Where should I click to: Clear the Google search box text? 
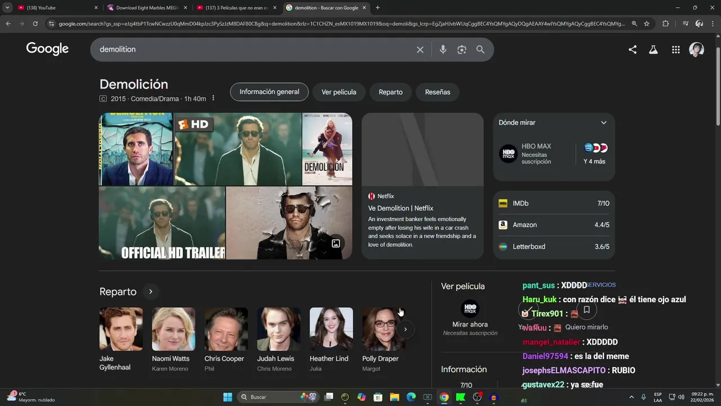coord(420,50)
